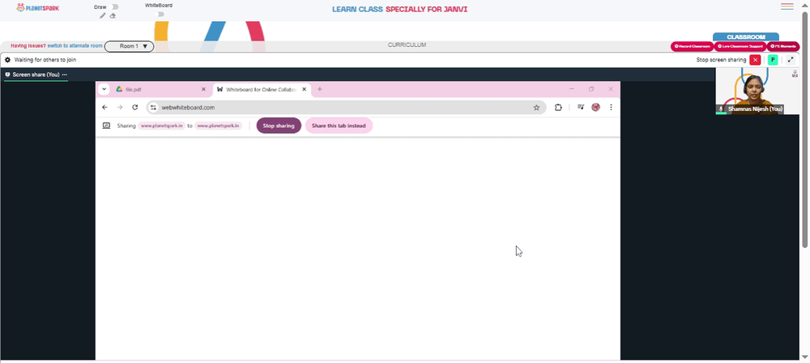810x363 pixels.
Task: Click the webwhiteboard.com address bar
Action: tap(346, 108)
